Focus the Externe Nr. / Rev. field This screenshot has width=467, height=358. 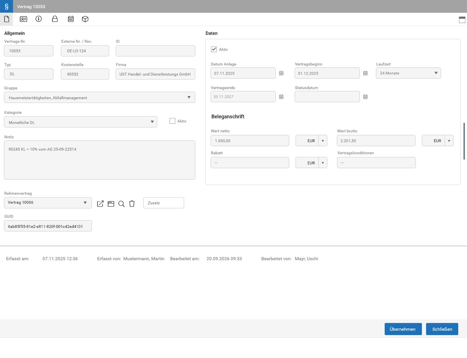pos(85,51)
